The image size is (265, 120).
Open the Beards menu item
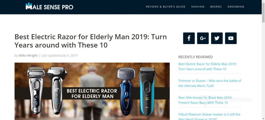point(216,7)
